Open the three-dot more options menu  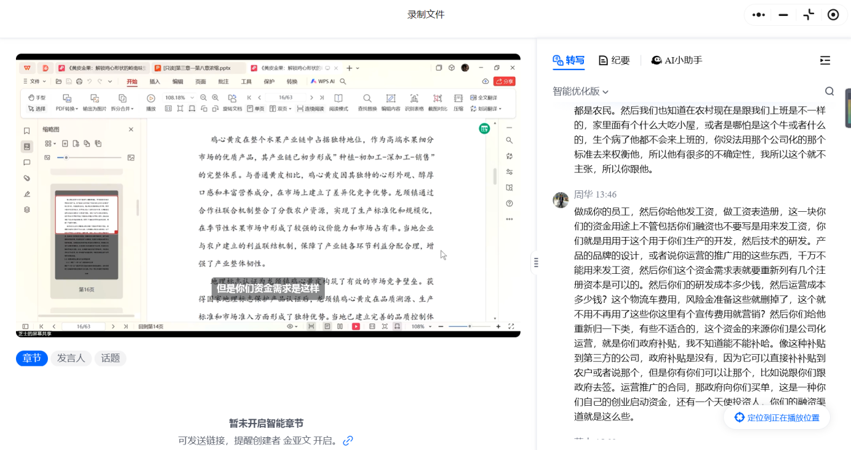pyautogui.click(x=758, y=15)
